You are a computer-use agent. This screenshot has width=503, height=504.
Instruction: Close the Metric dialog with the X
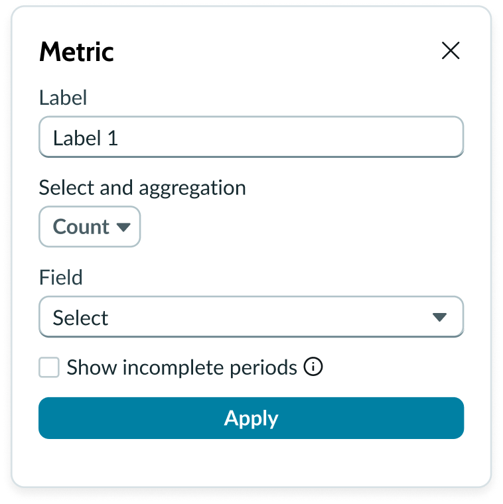451,51
